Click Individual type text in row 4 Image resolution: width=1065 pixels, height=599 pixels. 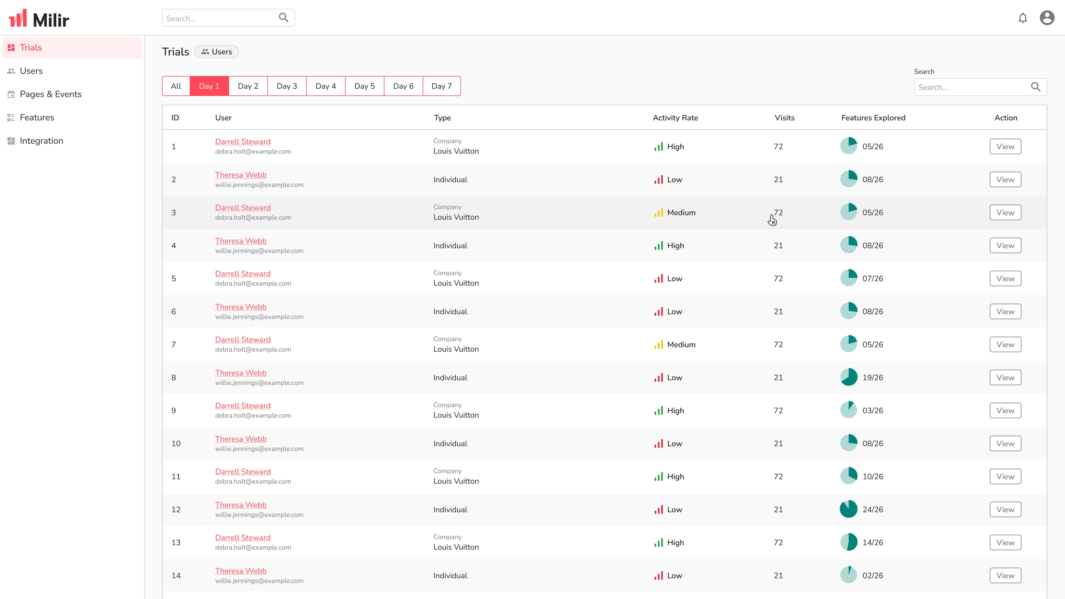(450, 245)
